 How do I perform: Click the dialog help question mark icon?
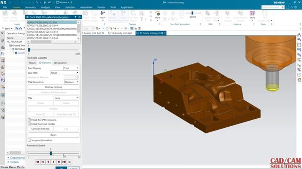coord(75,17)
